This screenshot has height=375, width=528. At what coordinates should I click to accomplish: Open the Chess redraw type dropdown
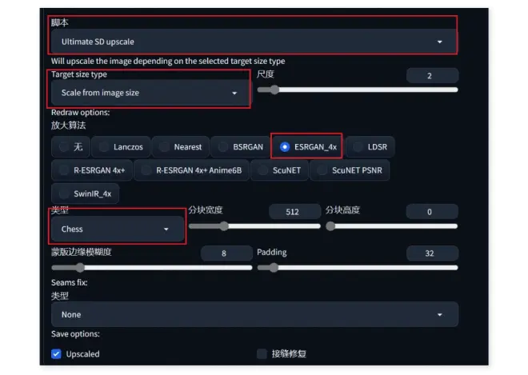(118, 229)
